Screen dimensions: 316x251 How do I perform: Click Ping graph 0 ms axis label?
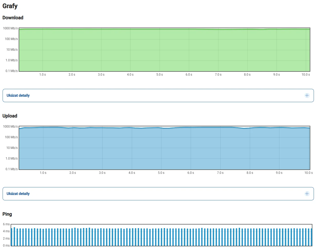[6, 246]
